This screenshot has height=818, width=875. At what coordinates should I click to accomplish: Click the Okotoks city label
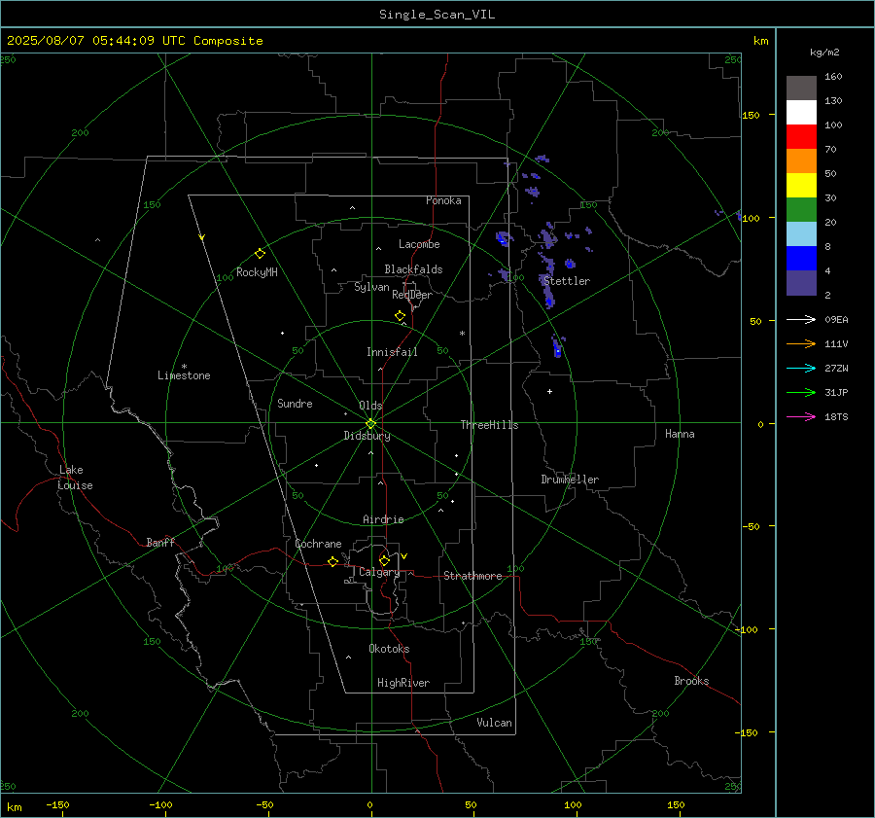click(389, 649)
